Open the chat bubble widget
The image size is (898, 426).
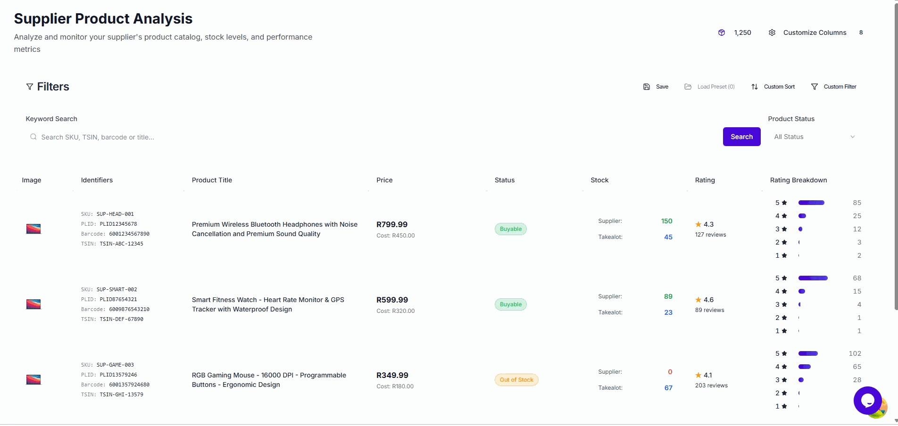point(868,401)
